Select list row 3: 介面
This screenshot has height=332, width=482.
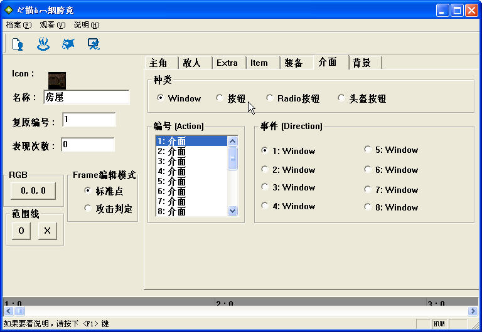click(192, 162)
